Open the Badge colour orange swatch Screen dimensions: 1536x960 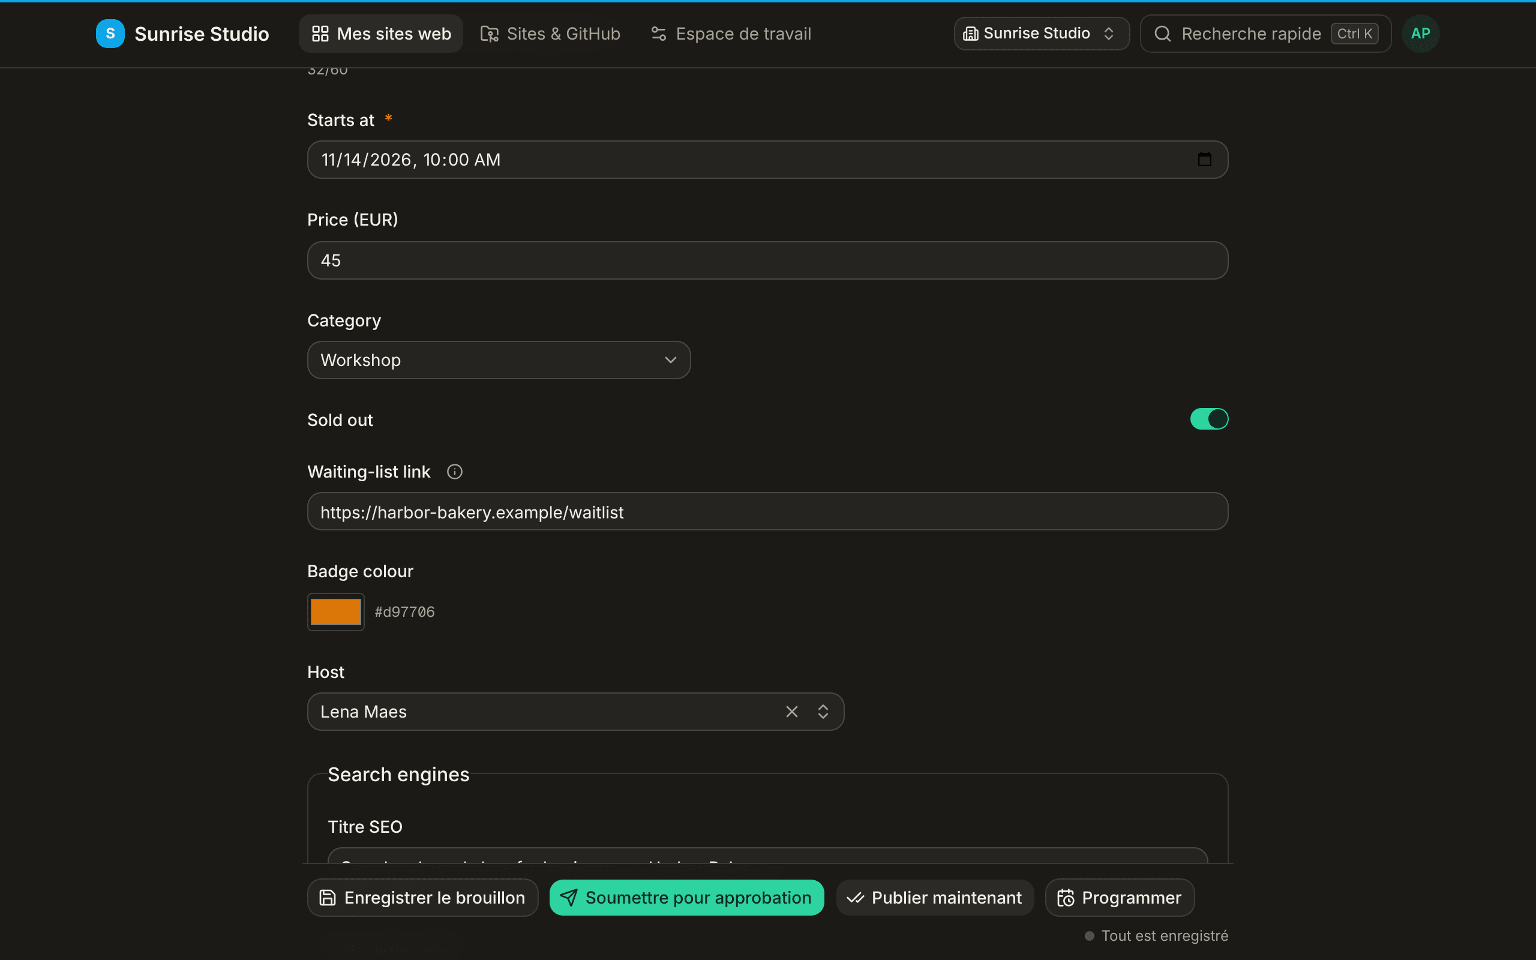pos(336,612)
